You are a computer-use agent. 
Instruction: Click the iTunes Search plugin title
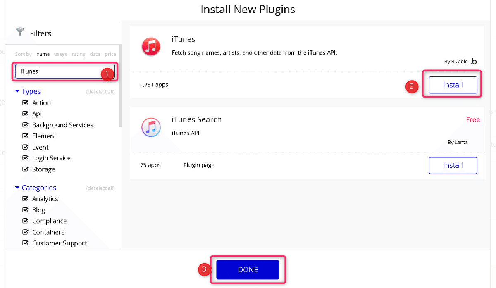tap(197, 119)
